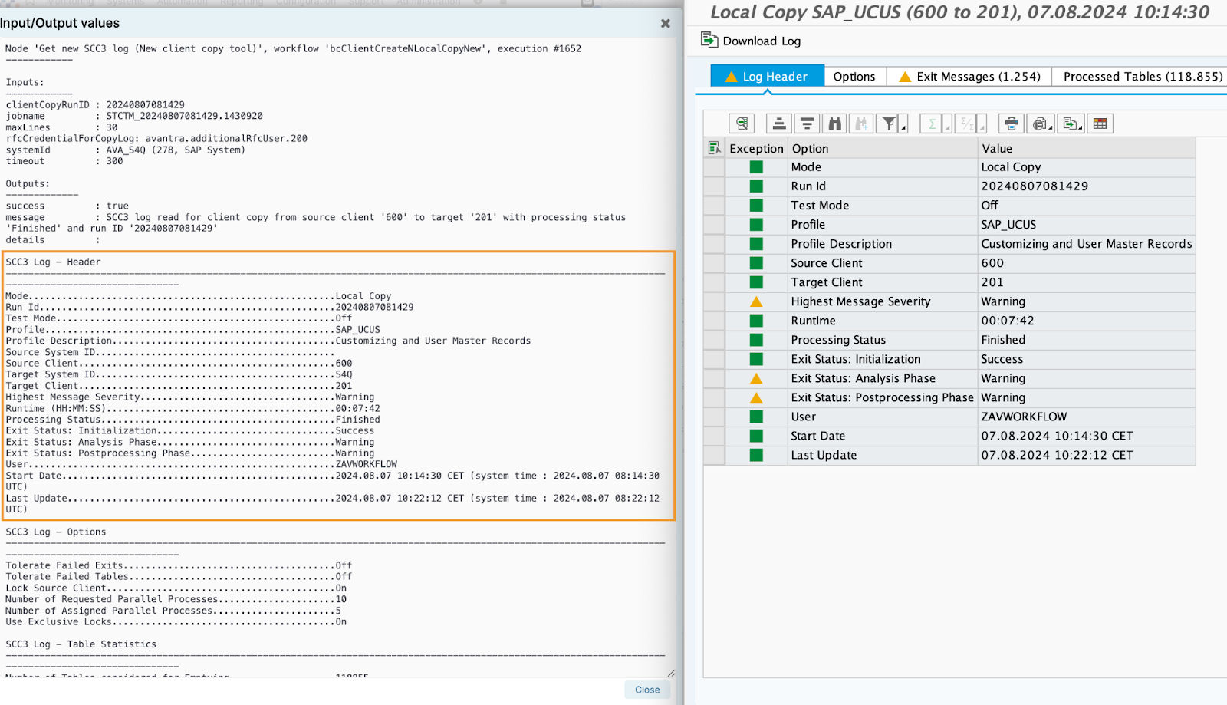This screenshot has height=705, width=1227.
Task: Close the Input/Output values dialog via Close button
Action: coord(646,689)
